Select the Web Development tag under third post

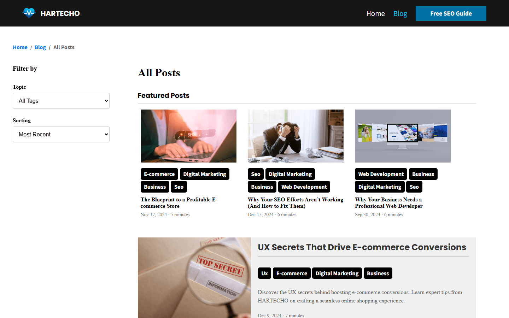click(x=381, y=174)
